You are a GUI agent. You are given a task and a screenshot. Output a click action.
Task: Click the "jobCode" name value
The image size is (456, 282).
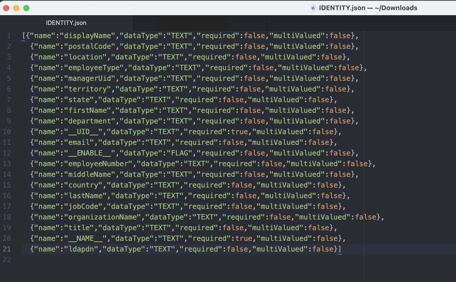[83, 207]
